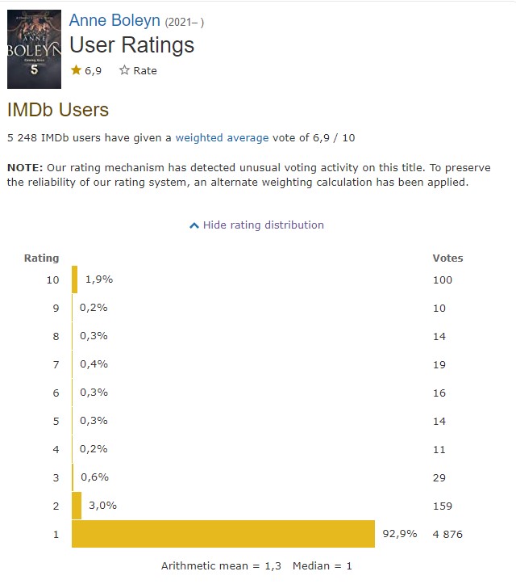Click the gold star rating icon
Image resolution: width=516 pixels, height=584 pixels.
click(x=77, y=70)
